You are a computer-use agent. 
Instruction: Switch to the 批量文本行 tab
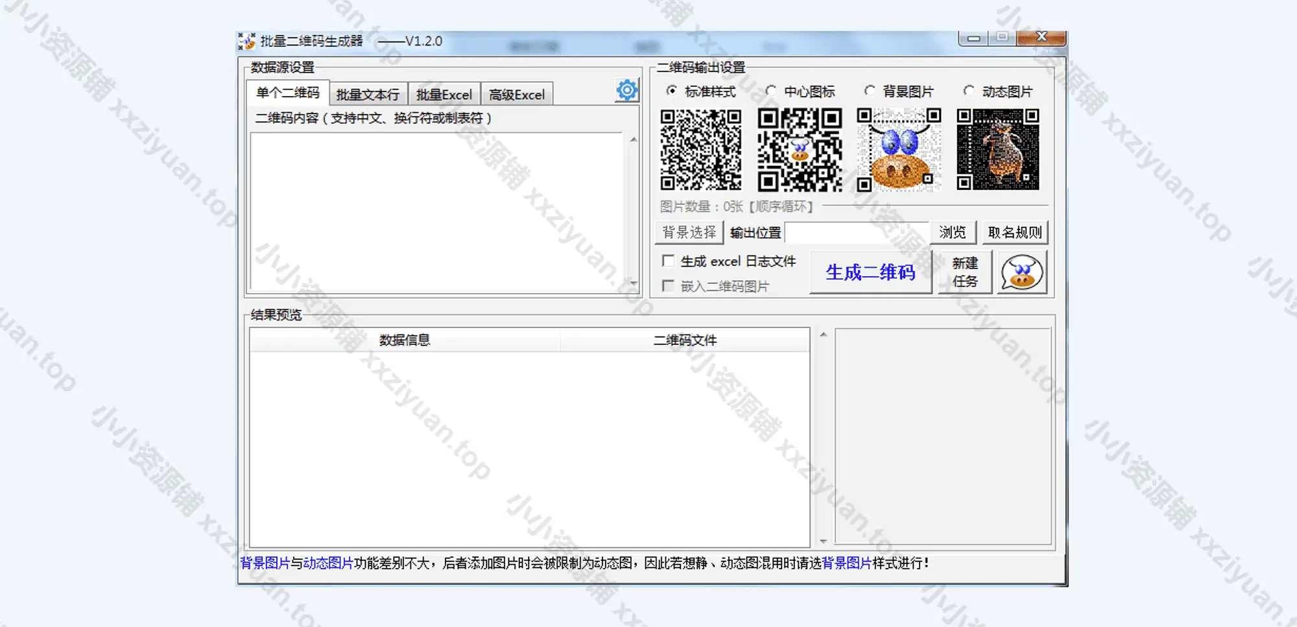(368, 95)
